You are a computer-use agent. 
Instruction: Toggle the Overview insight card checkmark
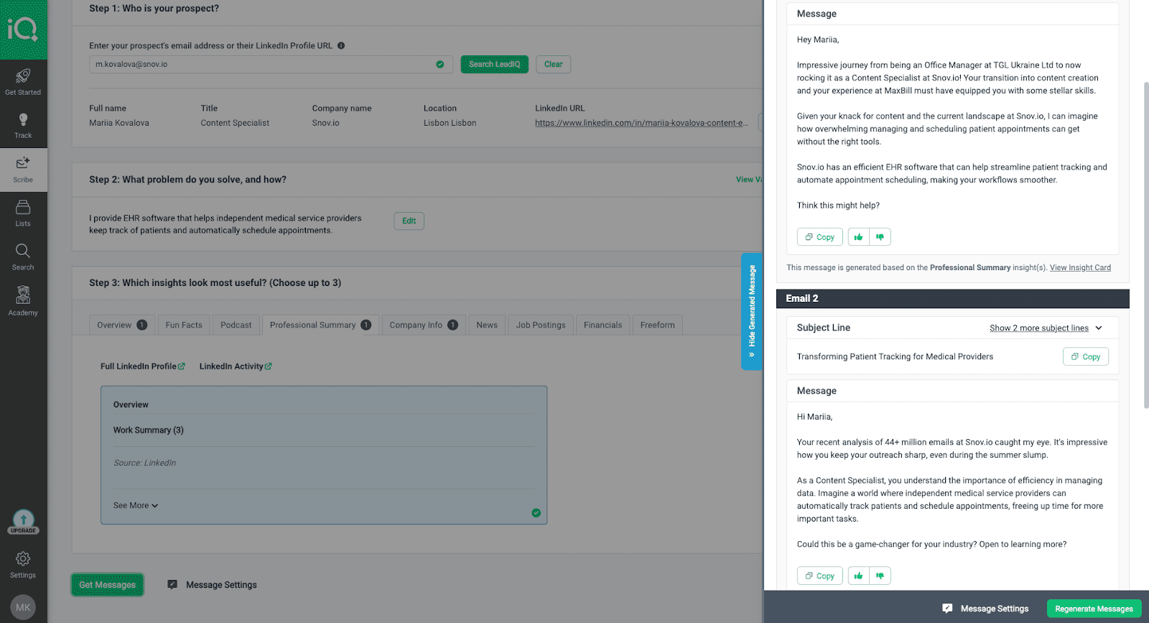click(x=536, y=513)
